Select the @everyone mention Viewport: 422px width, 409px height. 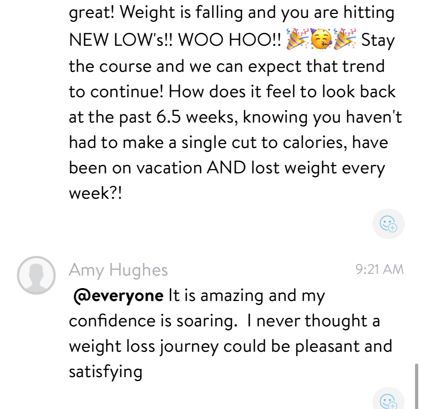(x=118, y=296)
